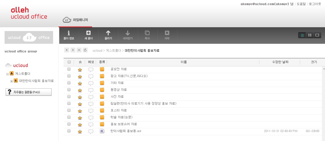Switch to thumbnail grid view
Viewport: 325px width, 141px height.
tap(310, 35)
